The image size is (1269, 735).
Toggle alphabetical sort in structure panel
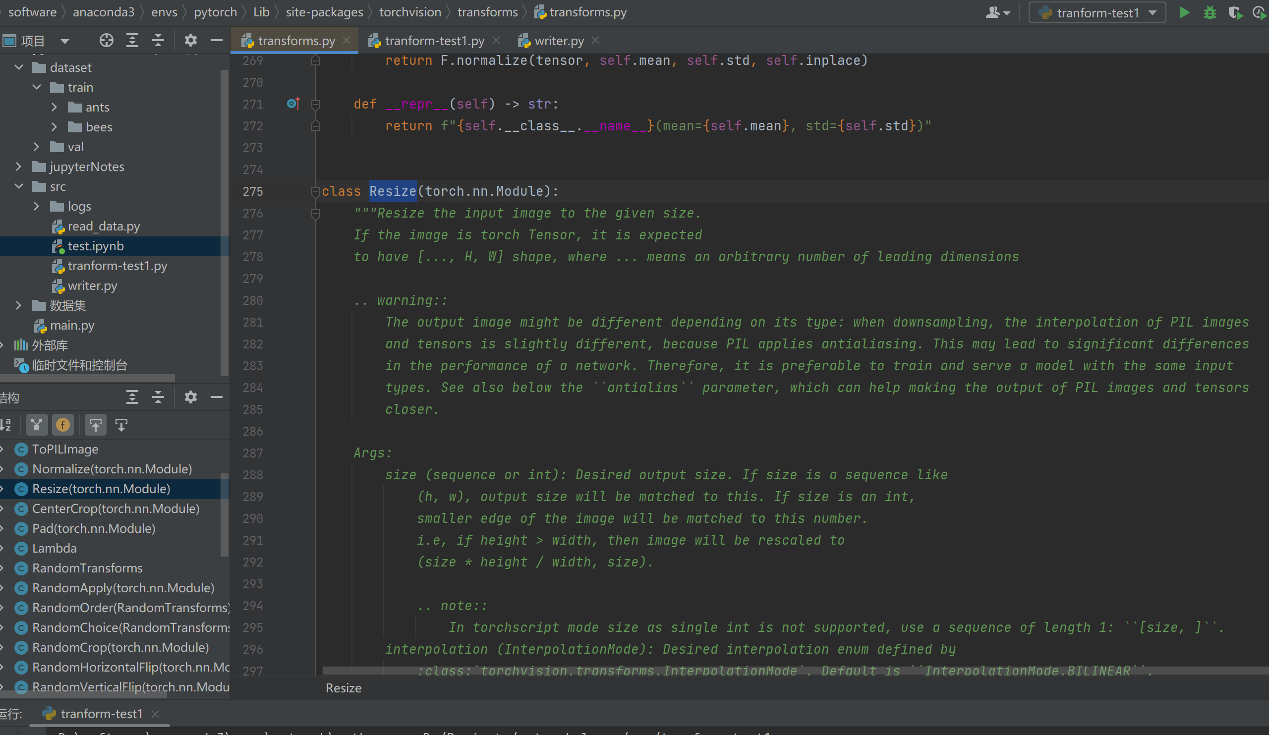tap(6, 425)
